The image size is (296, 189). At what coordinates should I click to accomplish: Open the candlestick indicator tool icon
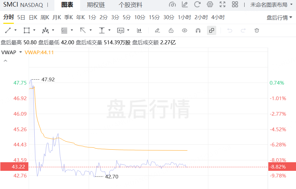(139, 30)
